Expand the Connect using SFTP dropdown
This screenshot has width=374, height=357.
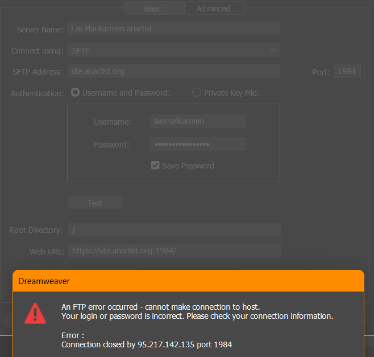click(173, 50)
